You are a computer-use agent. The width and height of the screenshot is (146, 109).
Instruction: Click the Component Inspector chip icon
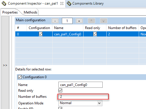click(4, 3)
